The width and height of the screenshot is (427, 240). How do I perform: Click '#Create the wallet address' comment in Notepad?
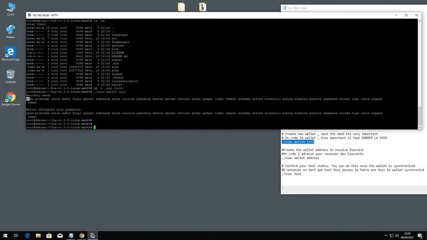tap(322, 150)
